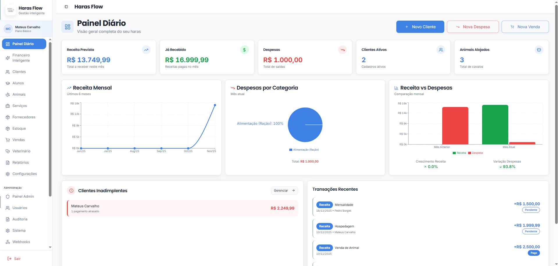Click the Receita Prevista trend icon
This screenshot has height=266, width=558.
point(146,50)
